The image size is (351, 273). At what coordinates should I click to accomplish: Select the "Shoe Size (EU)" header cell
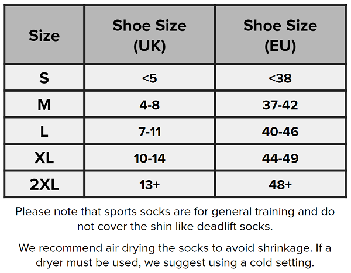(280, 35)
